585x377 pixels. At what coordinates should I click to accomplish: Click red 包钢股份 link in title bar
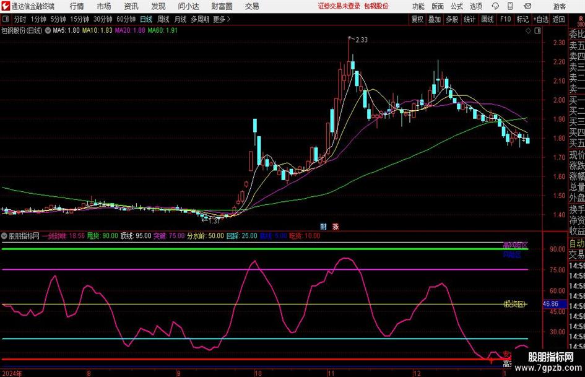[376, 6]
